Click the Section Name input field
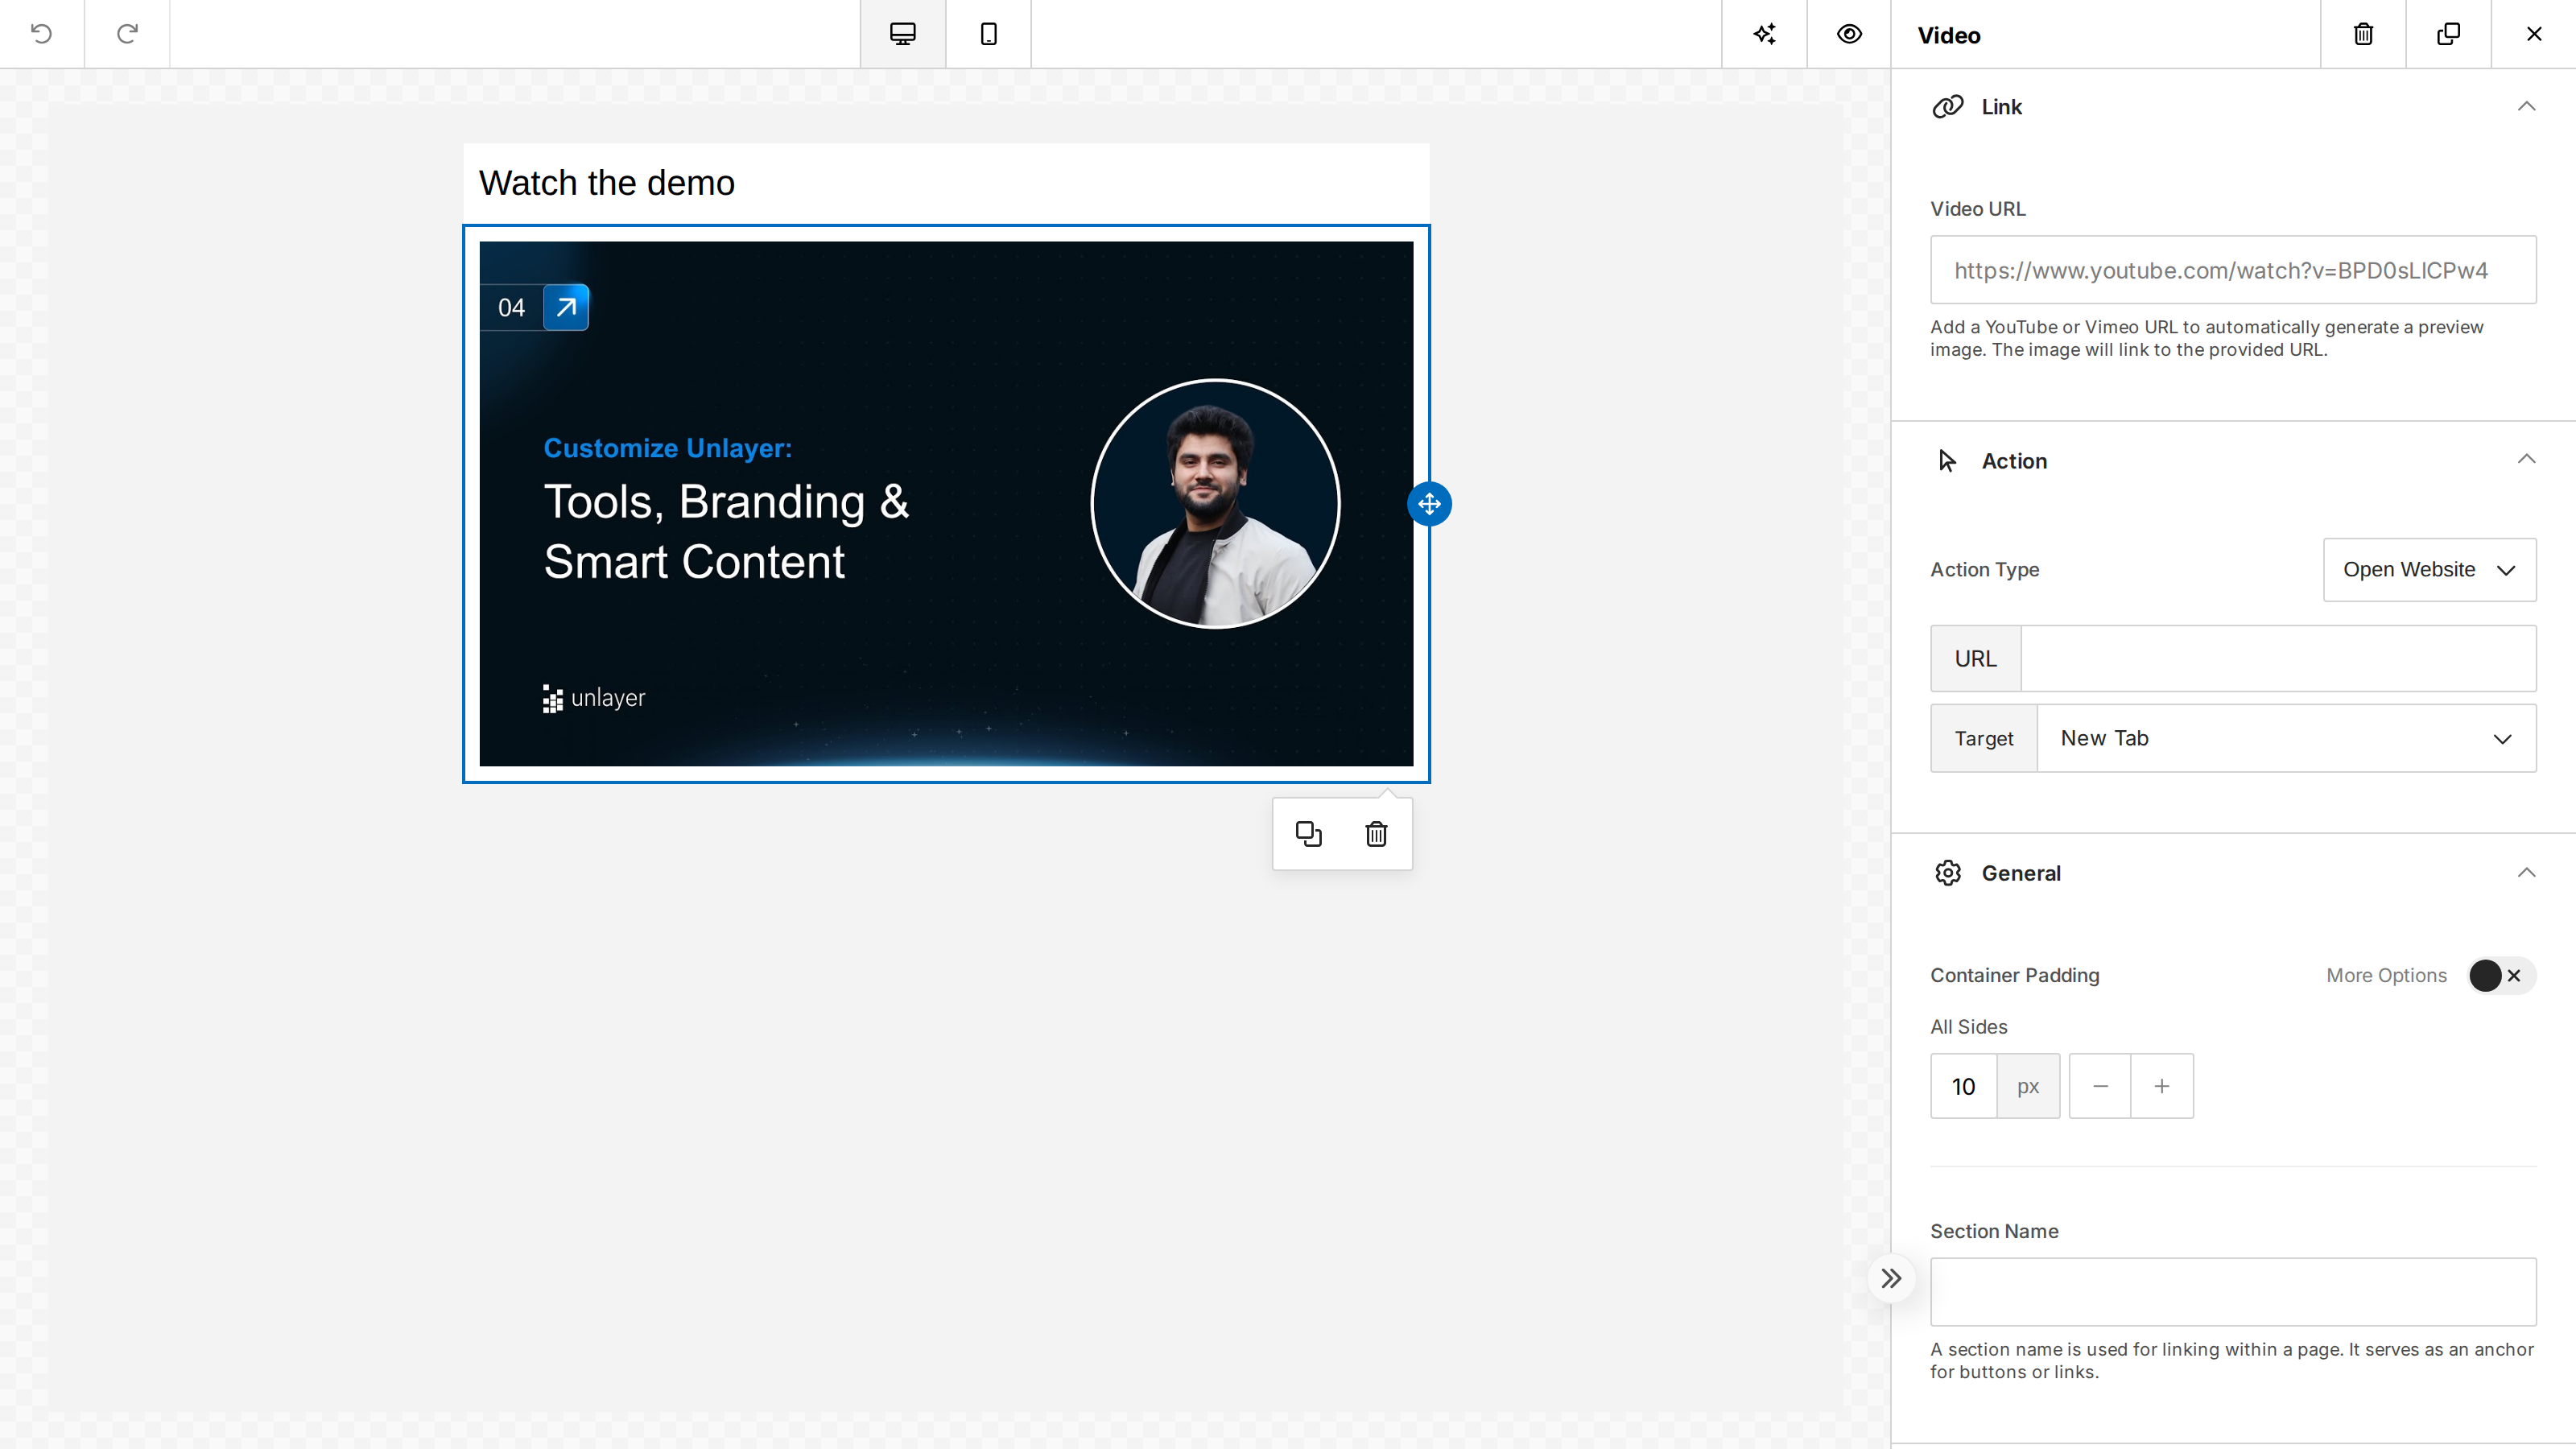This screenshot has height=1449, width=2576. point(2233,1291)
